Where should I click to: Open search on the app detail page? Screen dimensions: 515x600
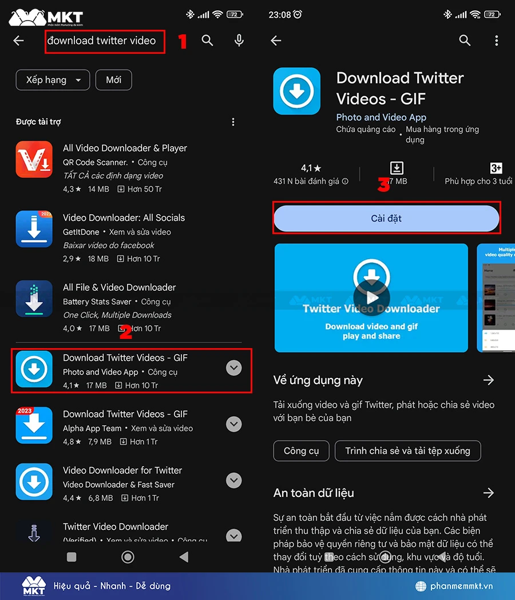click(465, 40)
